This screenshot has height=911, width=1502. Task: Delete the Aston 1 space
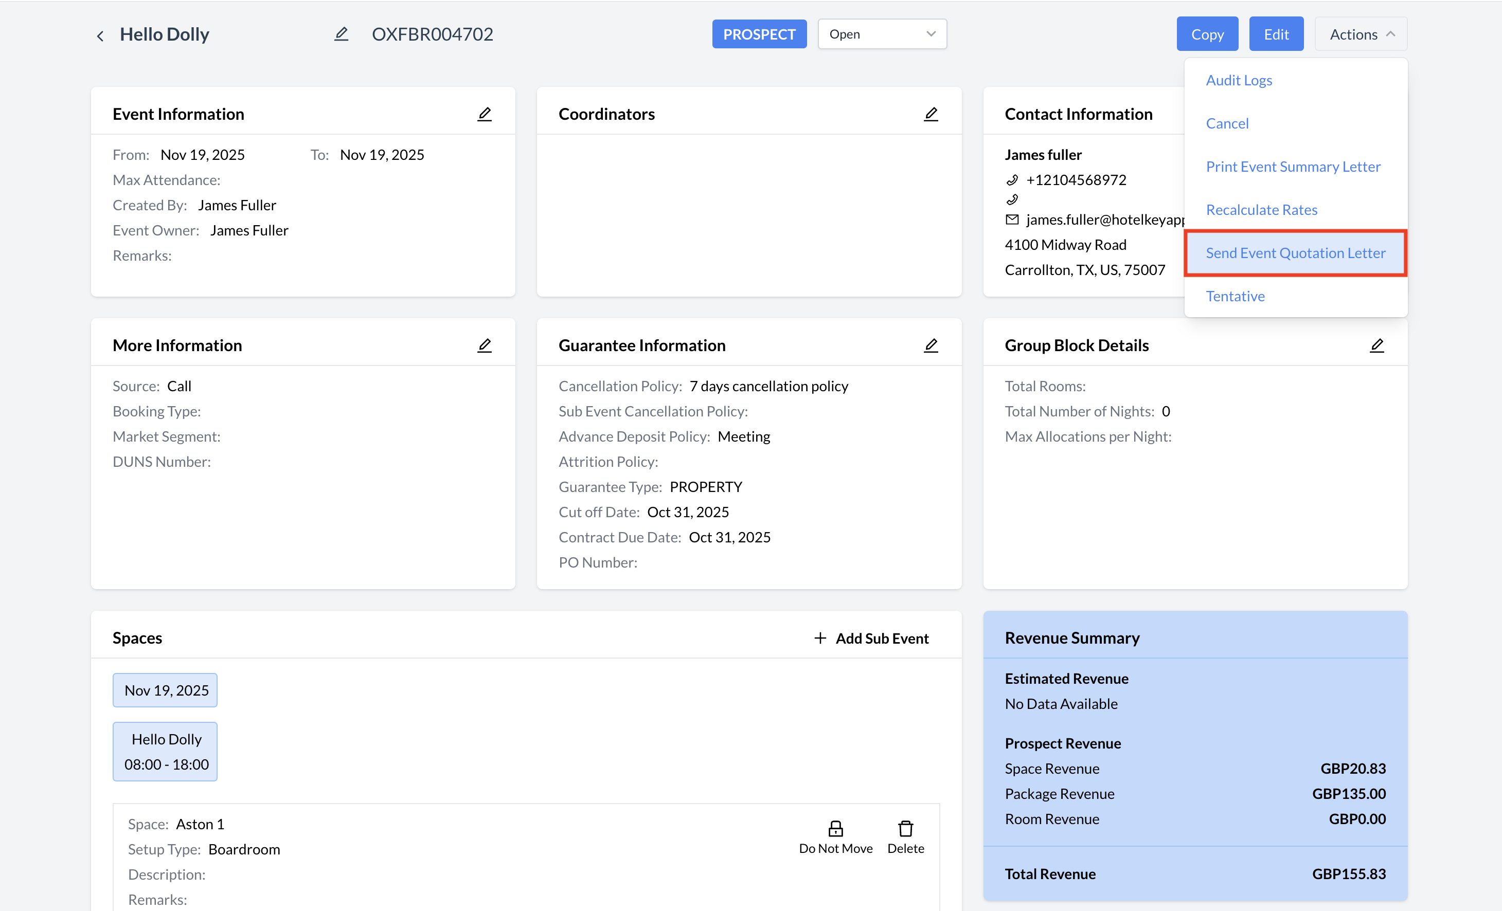click(905, 829)
